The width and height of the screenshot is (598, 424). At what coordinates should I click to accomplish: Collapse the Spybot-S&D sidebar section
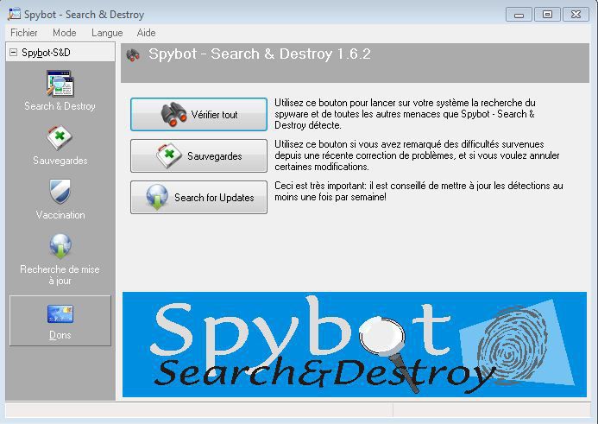(13, 53)
